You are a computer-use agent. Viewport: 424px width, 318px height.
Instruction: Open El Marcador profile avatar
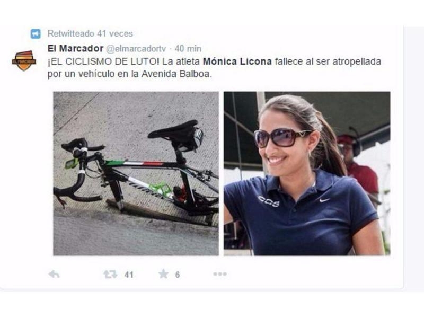24,60
